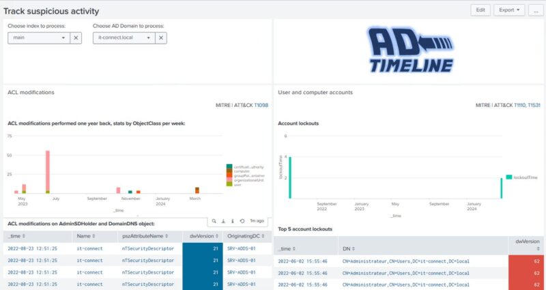Open the MITRE T1098 link
This screenshot has height=290, width=546.
[261, 105]
